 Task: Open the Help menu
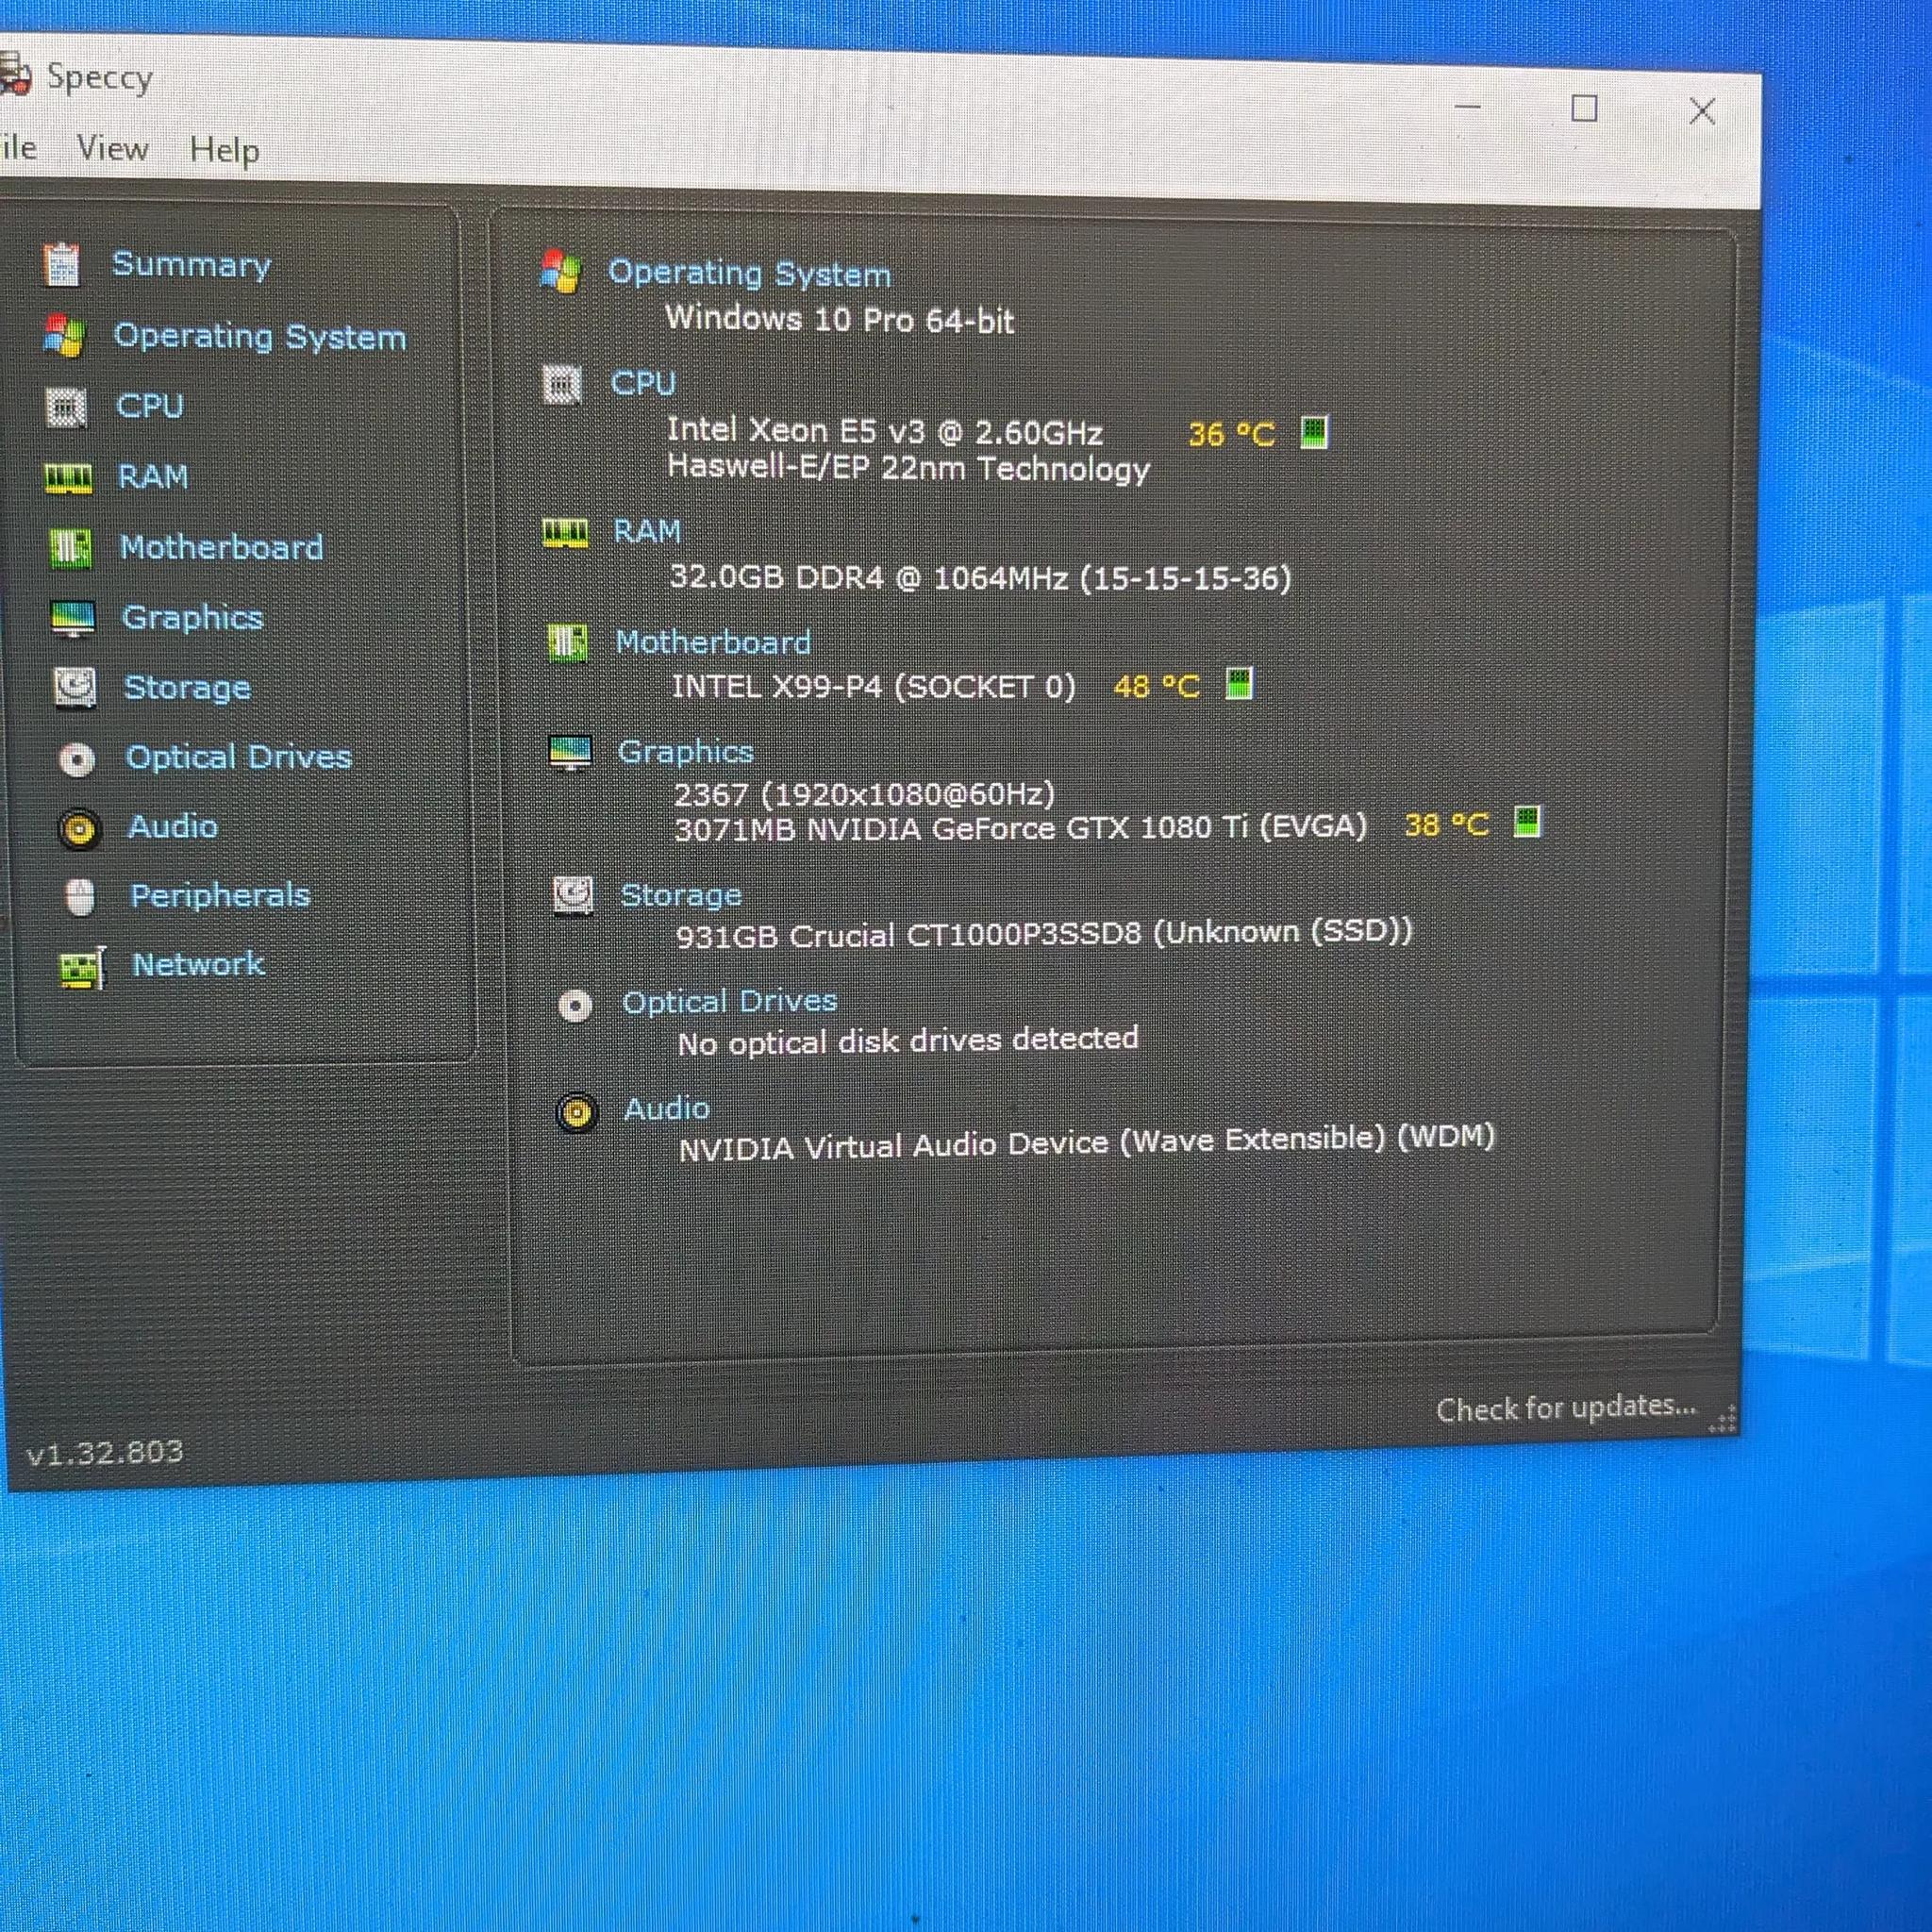[225, 151]
